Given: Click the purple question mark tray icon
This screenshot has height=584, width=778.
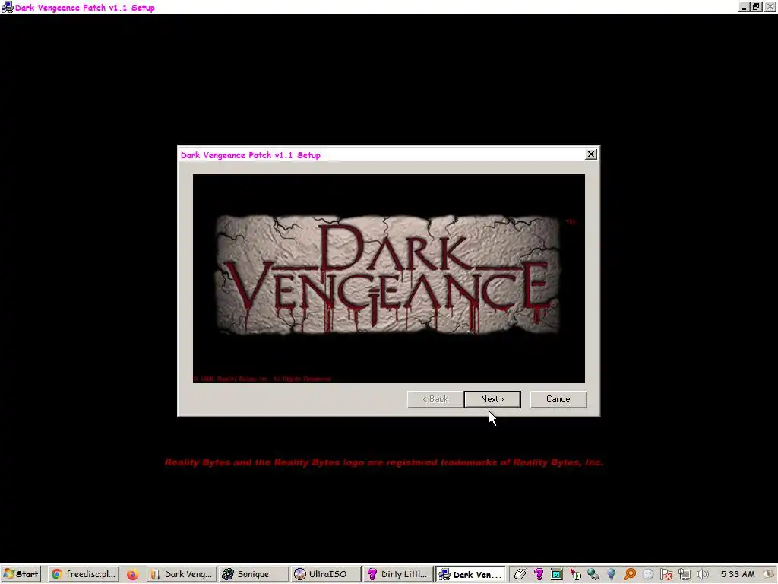Looking at the screenshot, I should point(539,575).
